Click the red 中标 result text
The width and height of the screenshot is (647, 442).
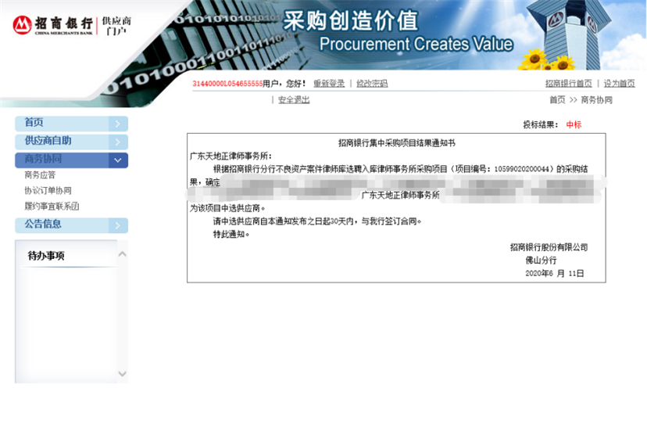[x=574, y=124]
